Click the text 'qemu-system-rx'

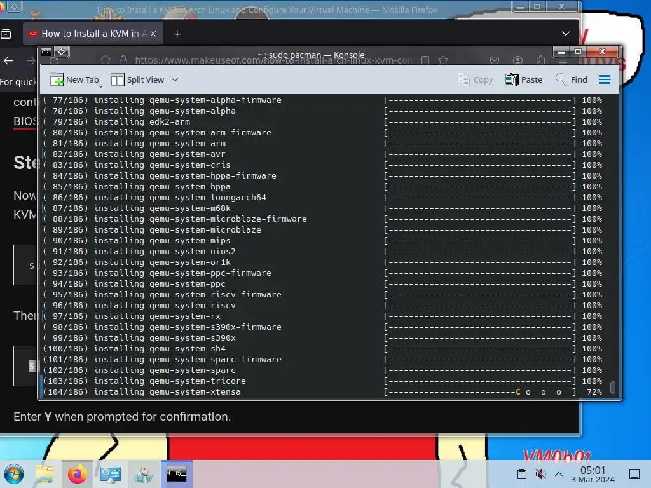[x=185, y=316]
